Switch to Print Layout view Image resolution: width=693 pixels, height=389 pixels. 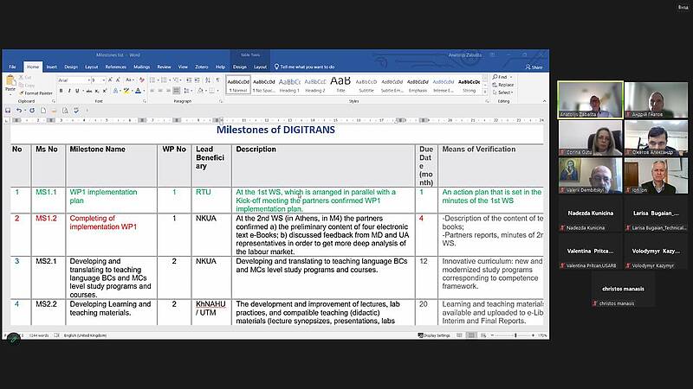pyautogui.click(x=471, y=335)
